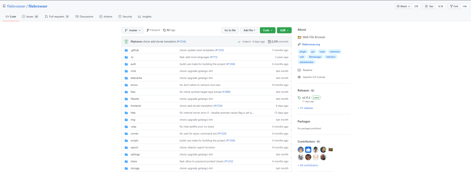Click the frontend folder icon

pyautogui.click(x=126, y=106)
